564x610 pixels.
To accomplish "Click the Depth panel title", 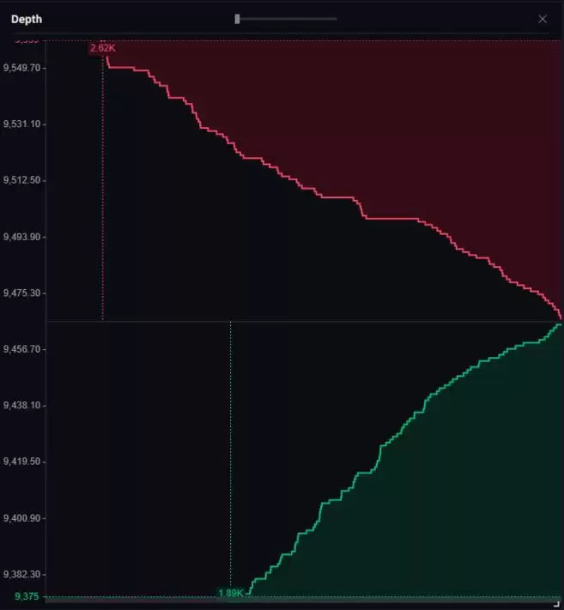I will coord(27,19).
